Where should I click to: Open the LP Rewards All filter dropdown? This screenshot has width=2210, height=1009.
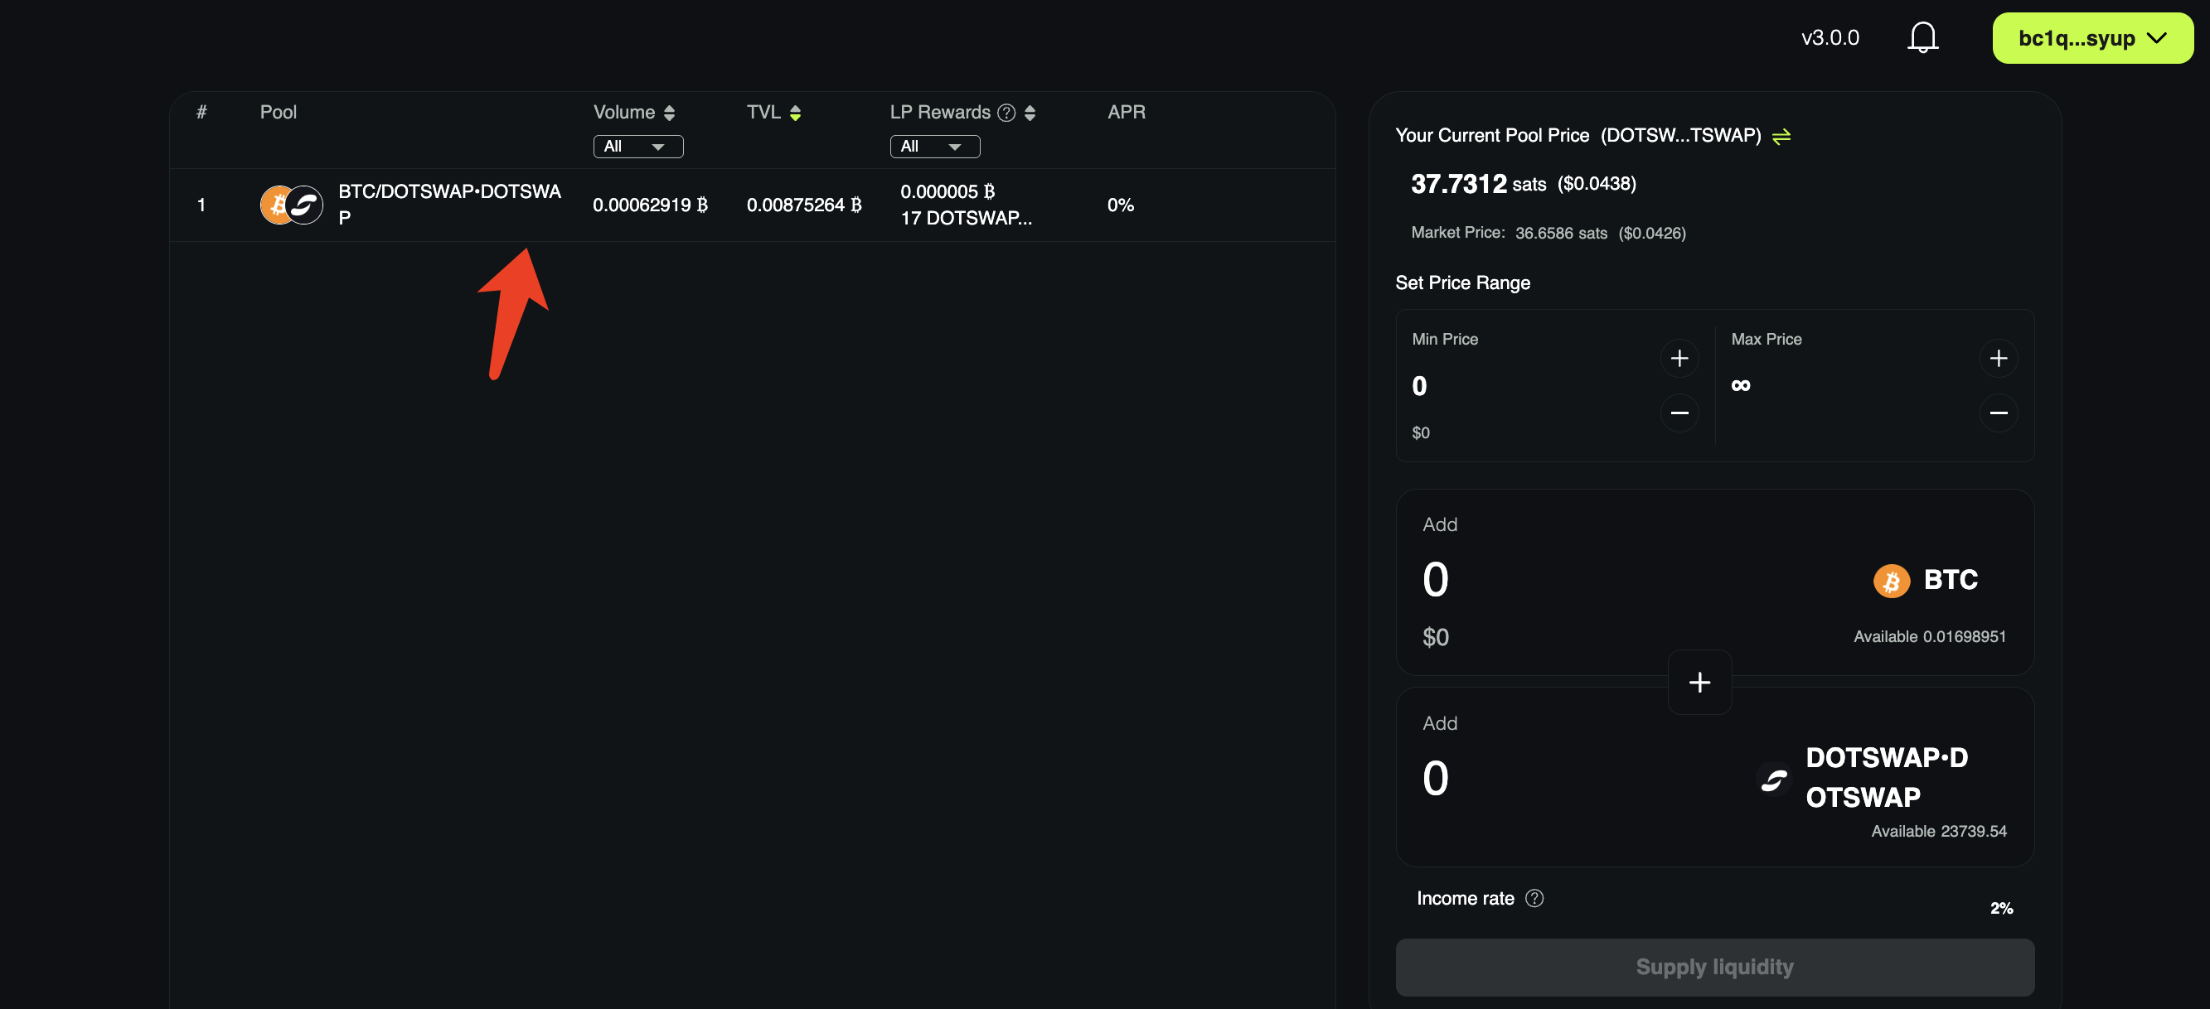pos(934,147)
